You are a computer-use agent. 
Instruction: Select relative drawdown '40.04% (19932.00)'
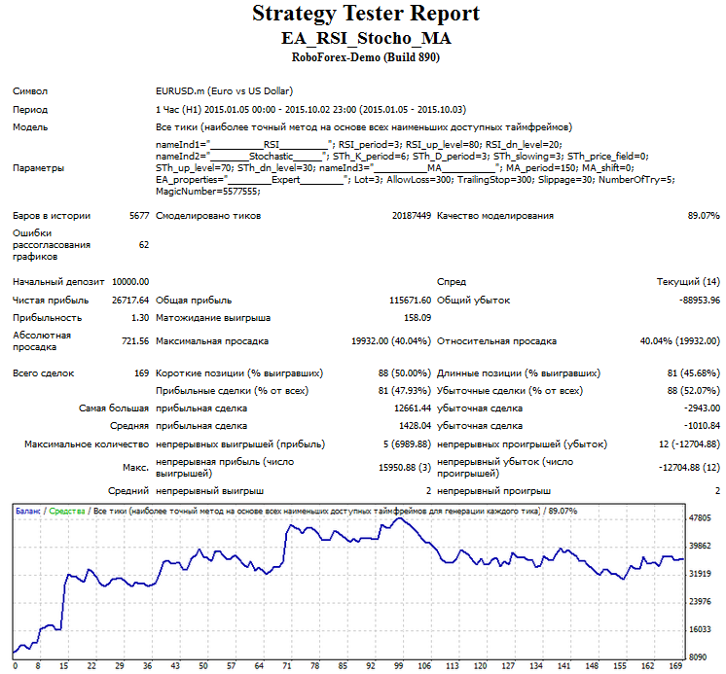(x=679, y=341)
